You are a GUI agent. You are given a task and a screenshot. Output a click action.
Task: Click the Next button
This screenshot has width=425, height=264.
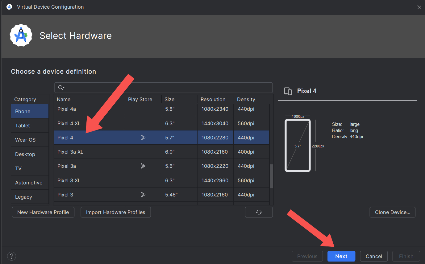341,256
